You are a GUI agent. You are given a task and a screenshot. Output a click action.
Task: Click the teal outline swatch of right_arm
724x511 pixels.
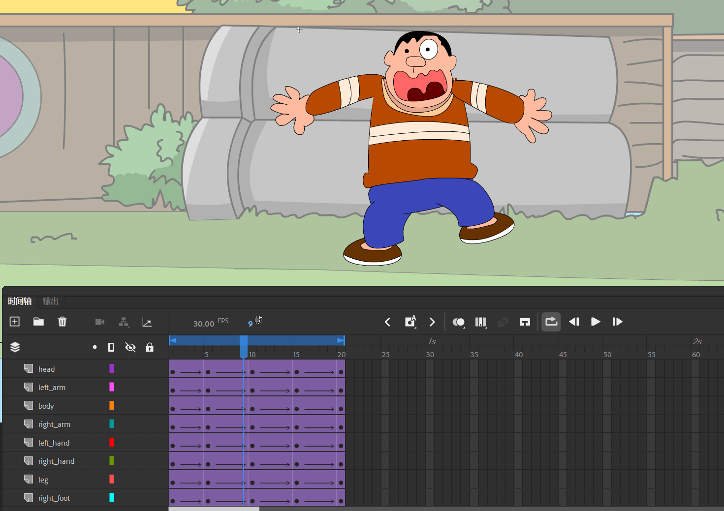pos(112,424)
